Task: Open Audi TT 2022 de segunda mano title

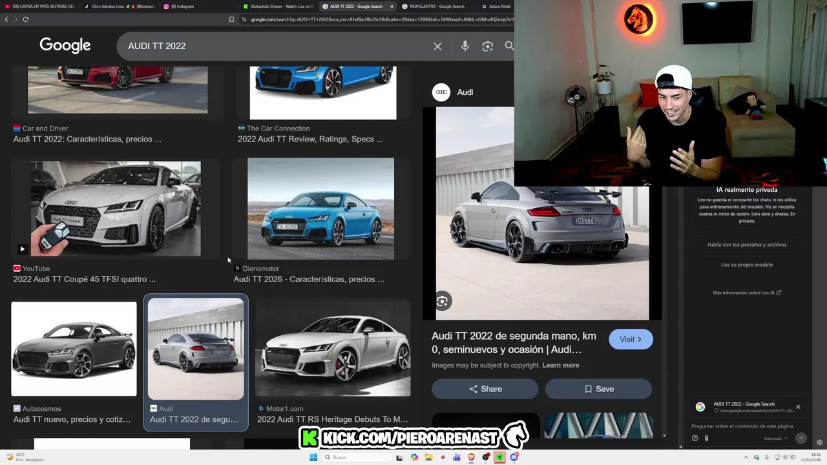Action: [515, 342]
